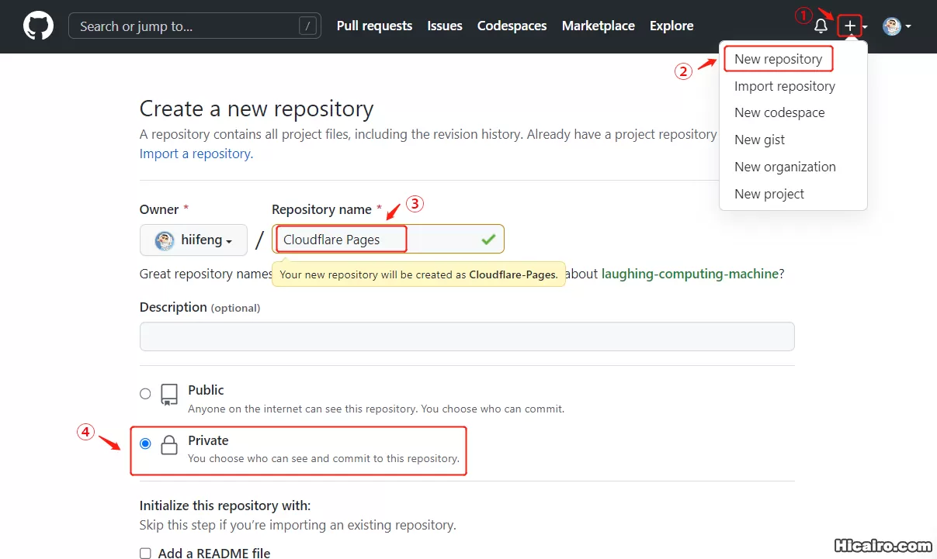Check the Add a README file box
The height and width of the screenshot is (559, 937).
coord(145,553)
